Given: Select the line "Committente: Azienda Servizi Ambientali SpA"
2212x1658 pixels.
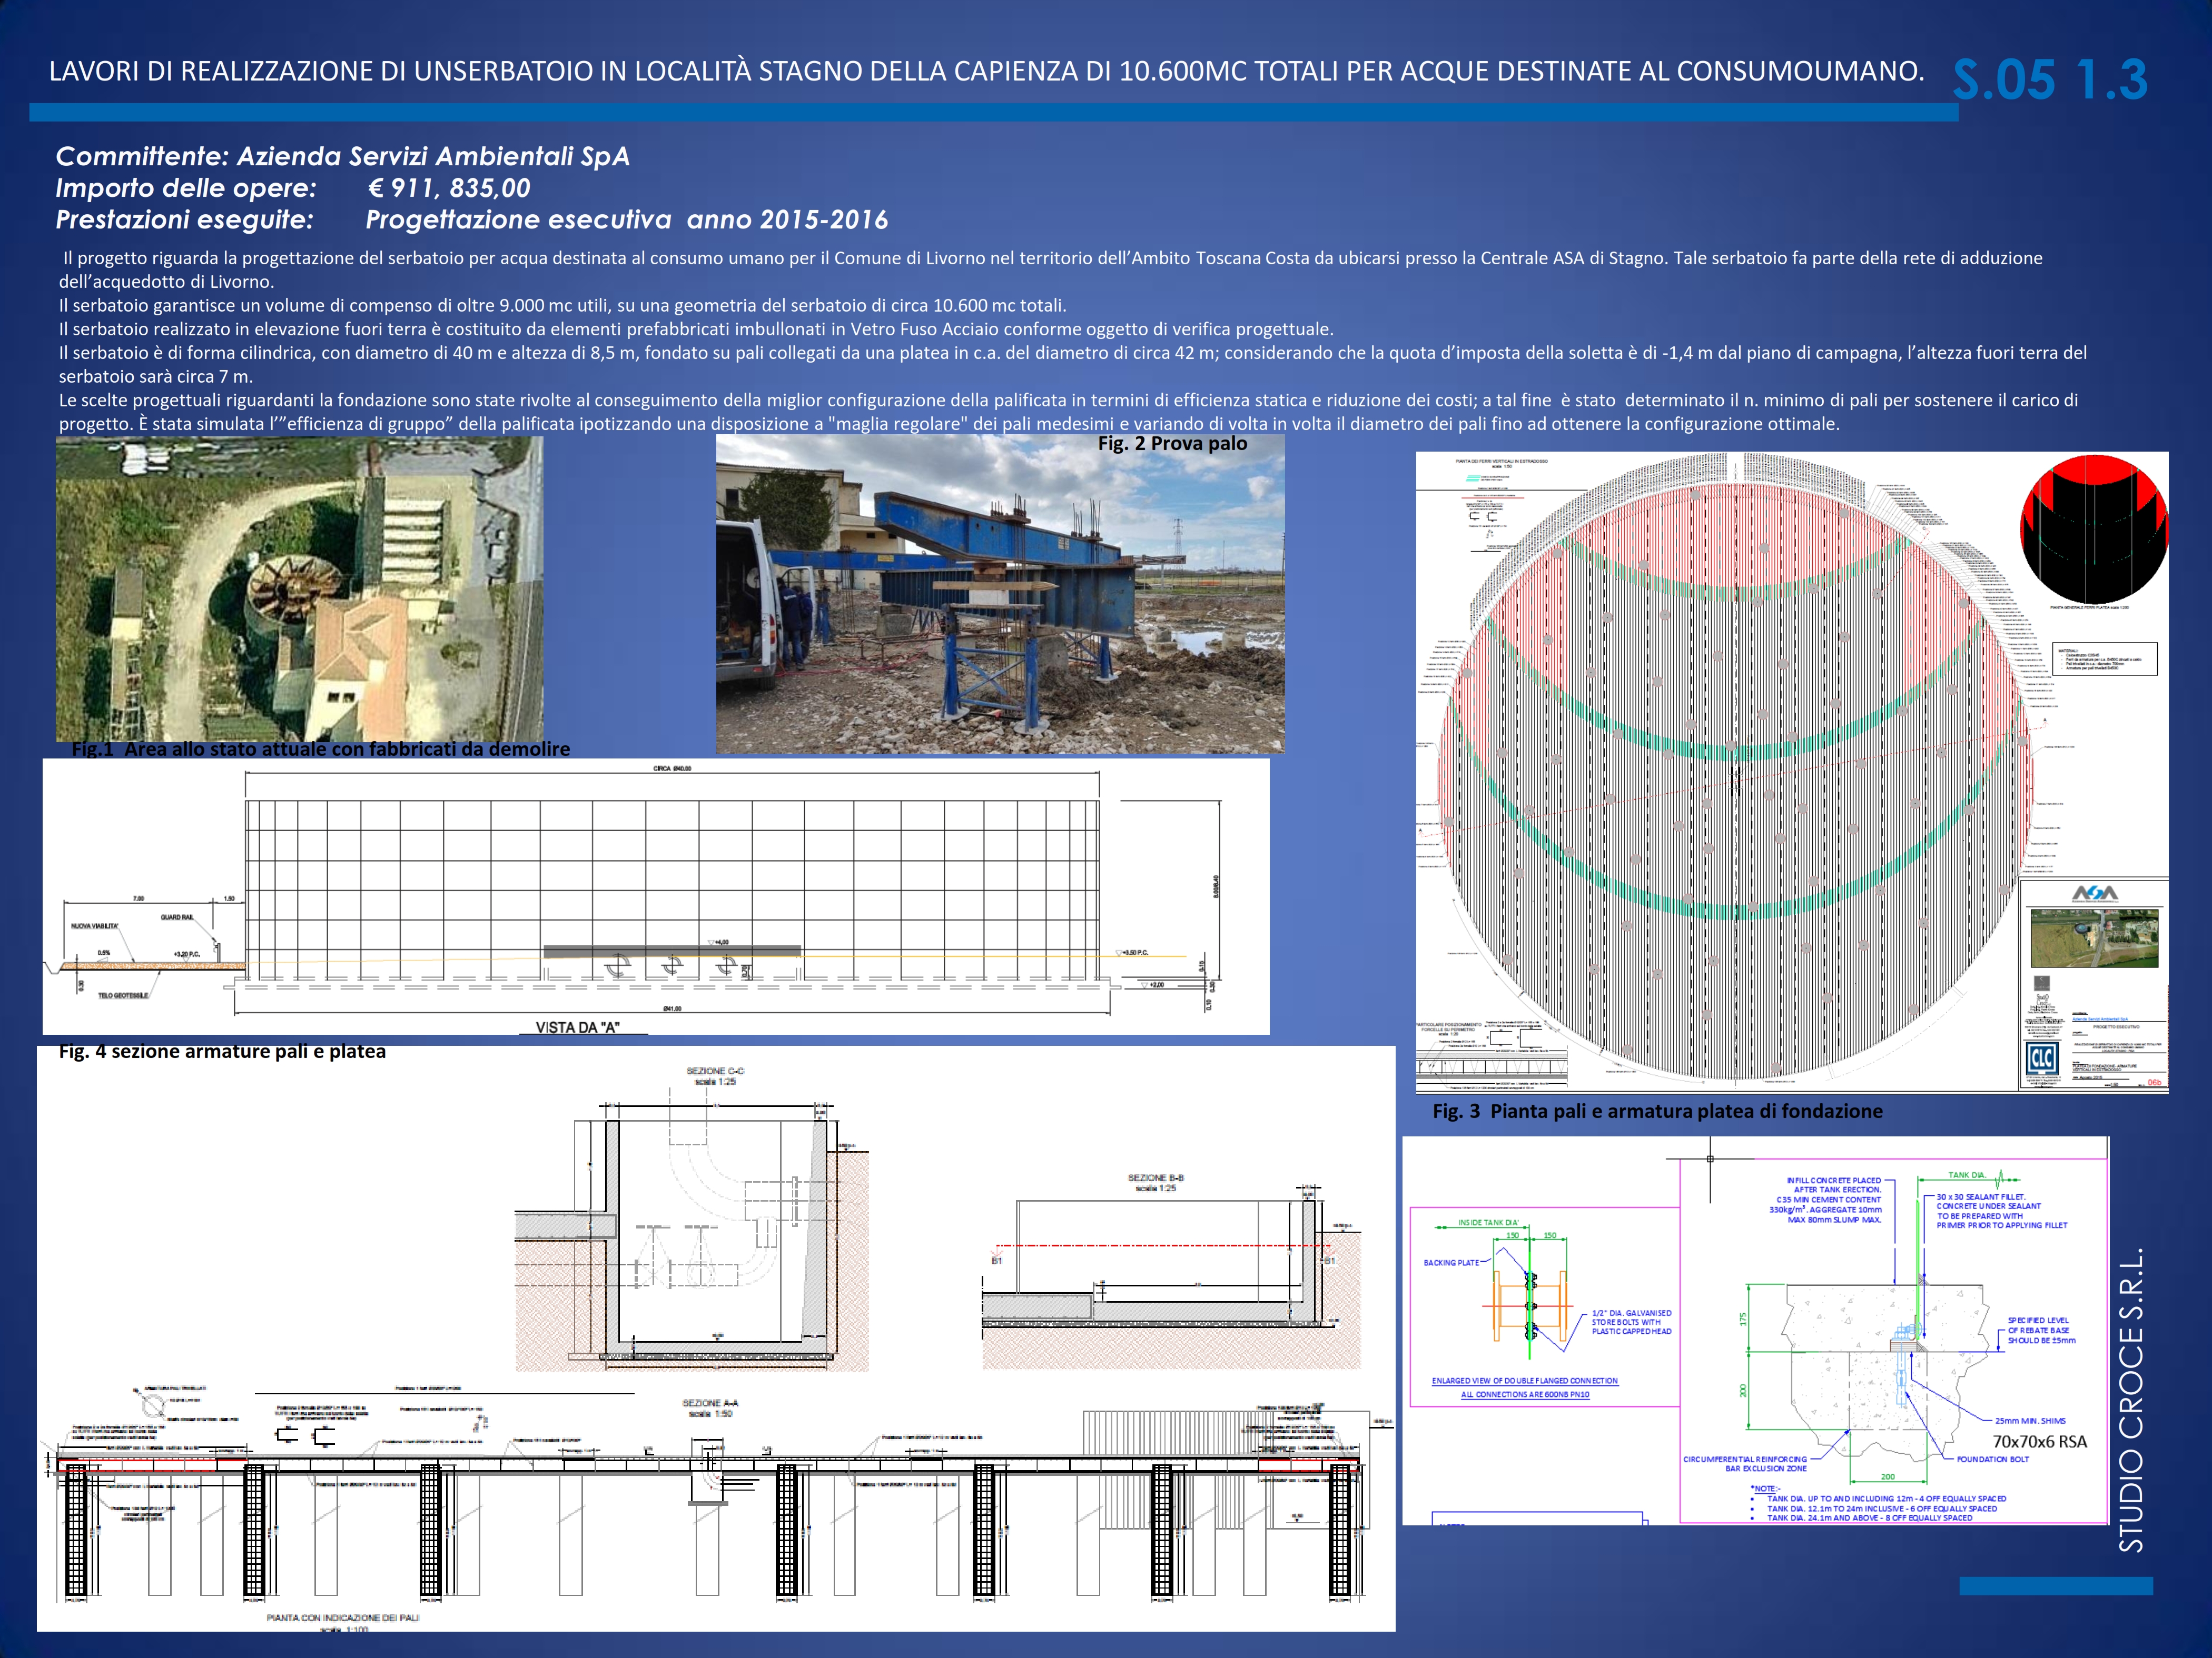Looking at the screenshot, I should (342, 156).
